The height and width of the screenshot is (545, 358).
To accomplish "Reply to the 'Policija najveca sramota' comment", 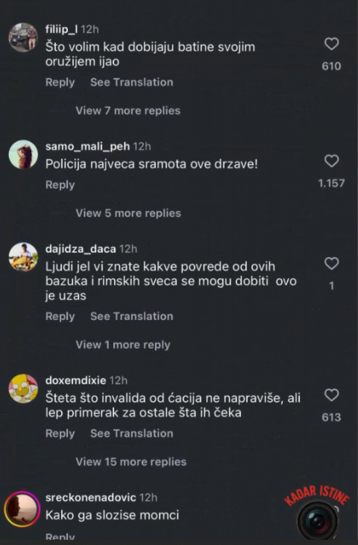I will [60, 185].
